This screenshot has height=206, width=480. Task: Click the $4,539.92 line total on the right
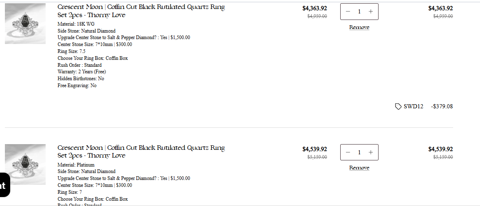point(440,149)
